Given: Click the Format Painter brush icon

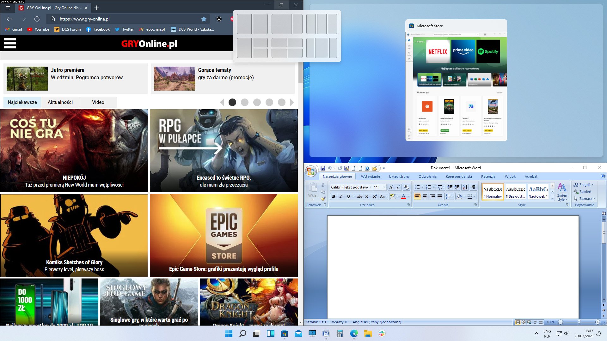Looking at the screenshot, I should point(323,199).
